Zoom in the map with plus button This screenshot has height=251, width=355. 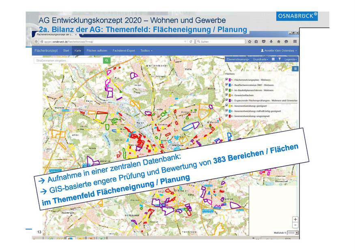click(x=295, y=219)
